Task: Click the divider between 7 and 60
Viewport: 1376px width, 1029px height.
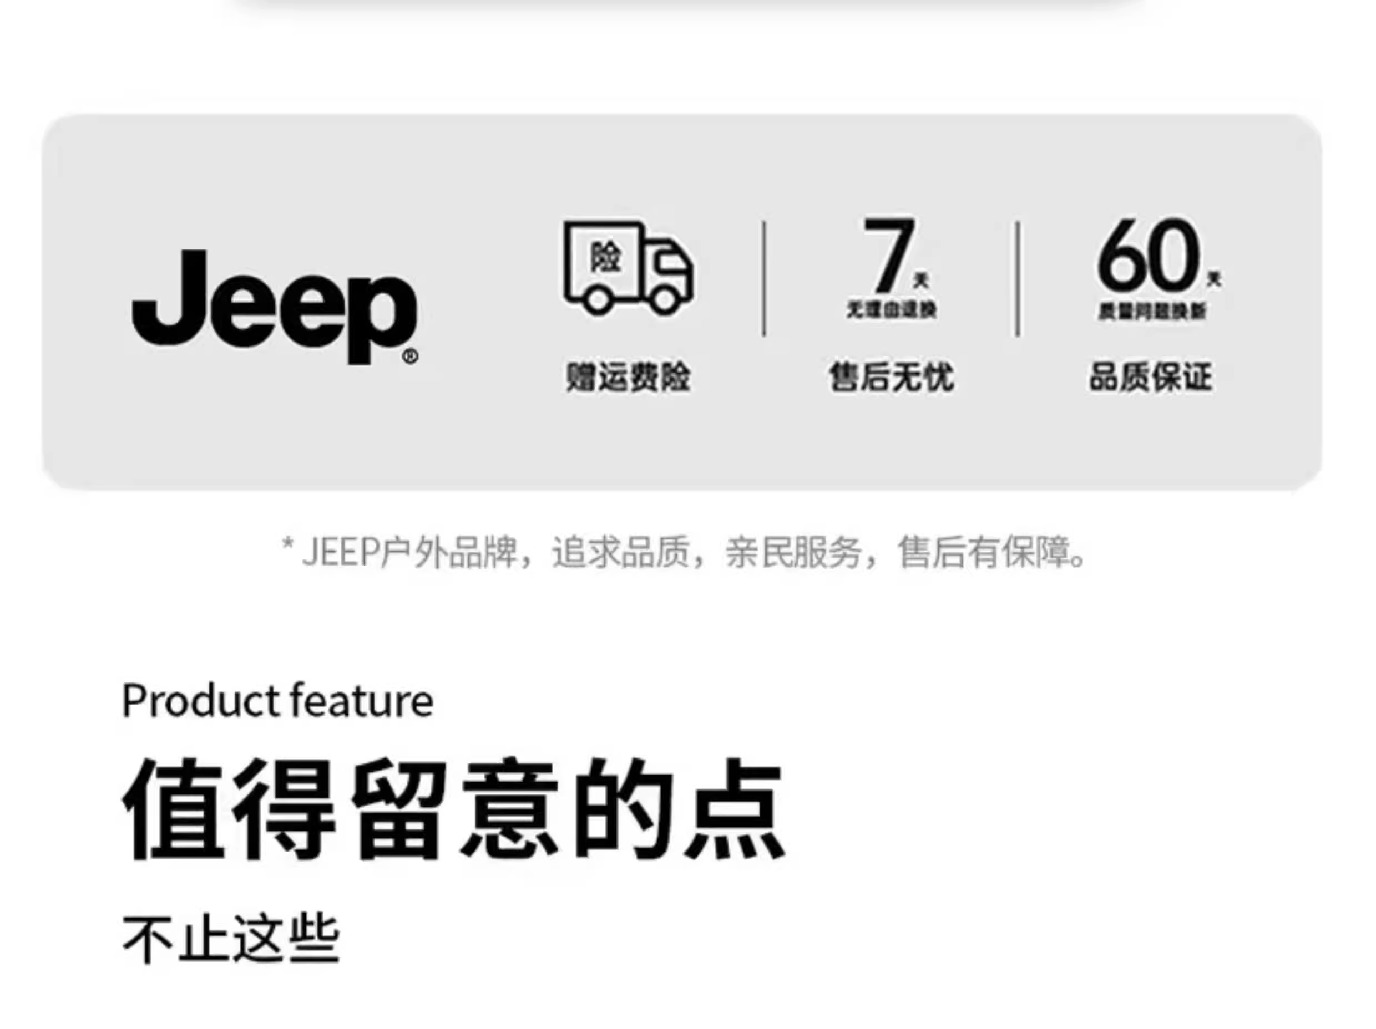Action: click(1018, 278)
